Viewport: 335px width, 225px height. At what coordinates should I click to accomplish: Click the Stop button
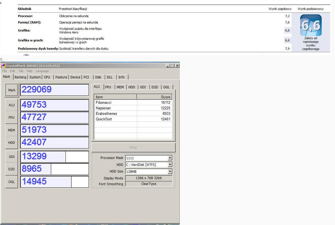pos(133,147)
